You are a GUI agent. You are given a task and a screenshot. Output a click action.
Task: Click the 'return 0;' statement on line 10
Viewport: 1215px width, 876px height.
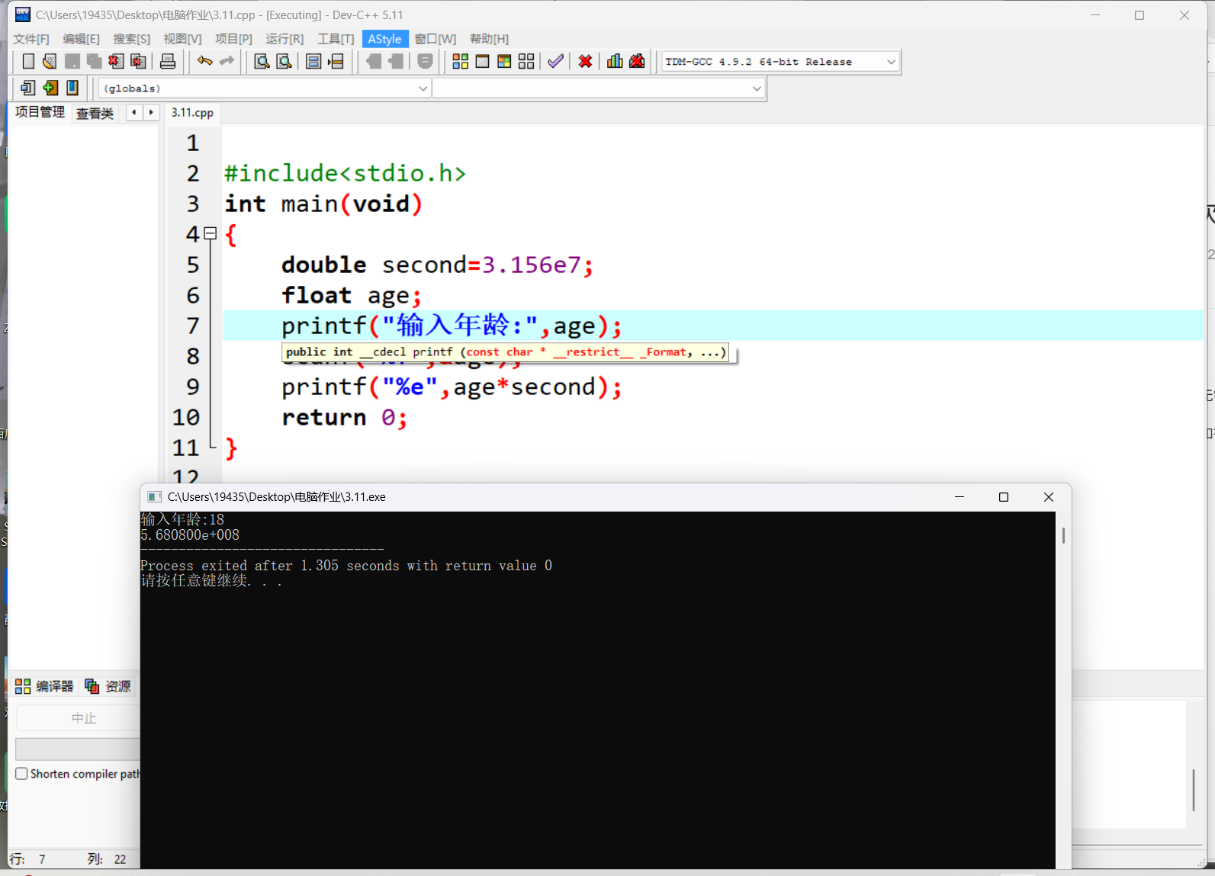click(x=344, y=418)
